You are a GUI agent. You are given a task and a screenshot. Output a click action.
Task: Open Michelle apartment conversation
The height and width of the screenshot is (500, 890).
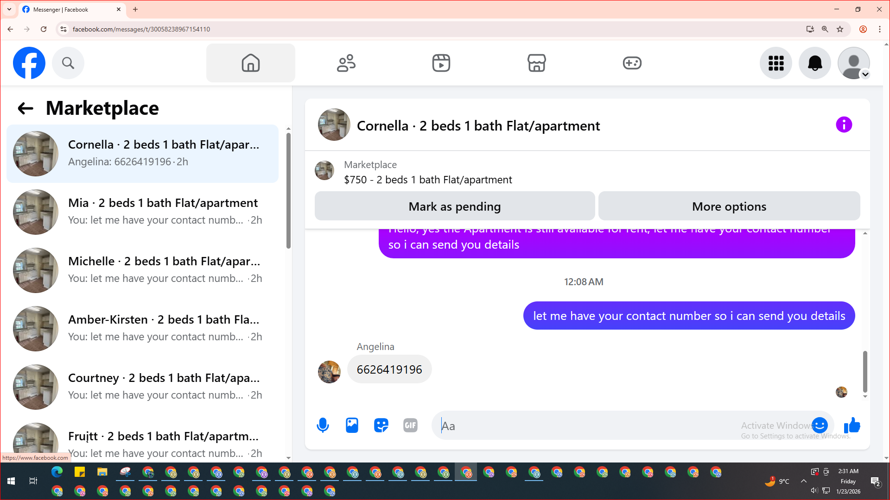pos(143,270)
